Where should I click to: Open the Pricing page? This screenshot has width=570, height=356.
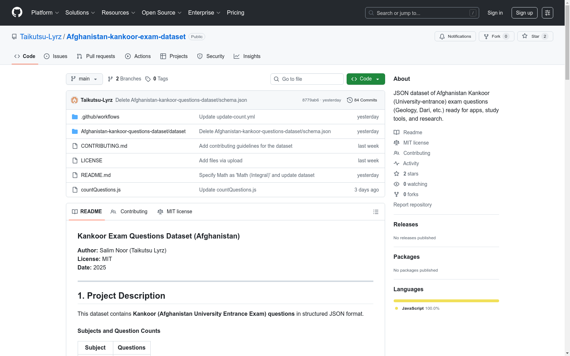click(235, 13)
